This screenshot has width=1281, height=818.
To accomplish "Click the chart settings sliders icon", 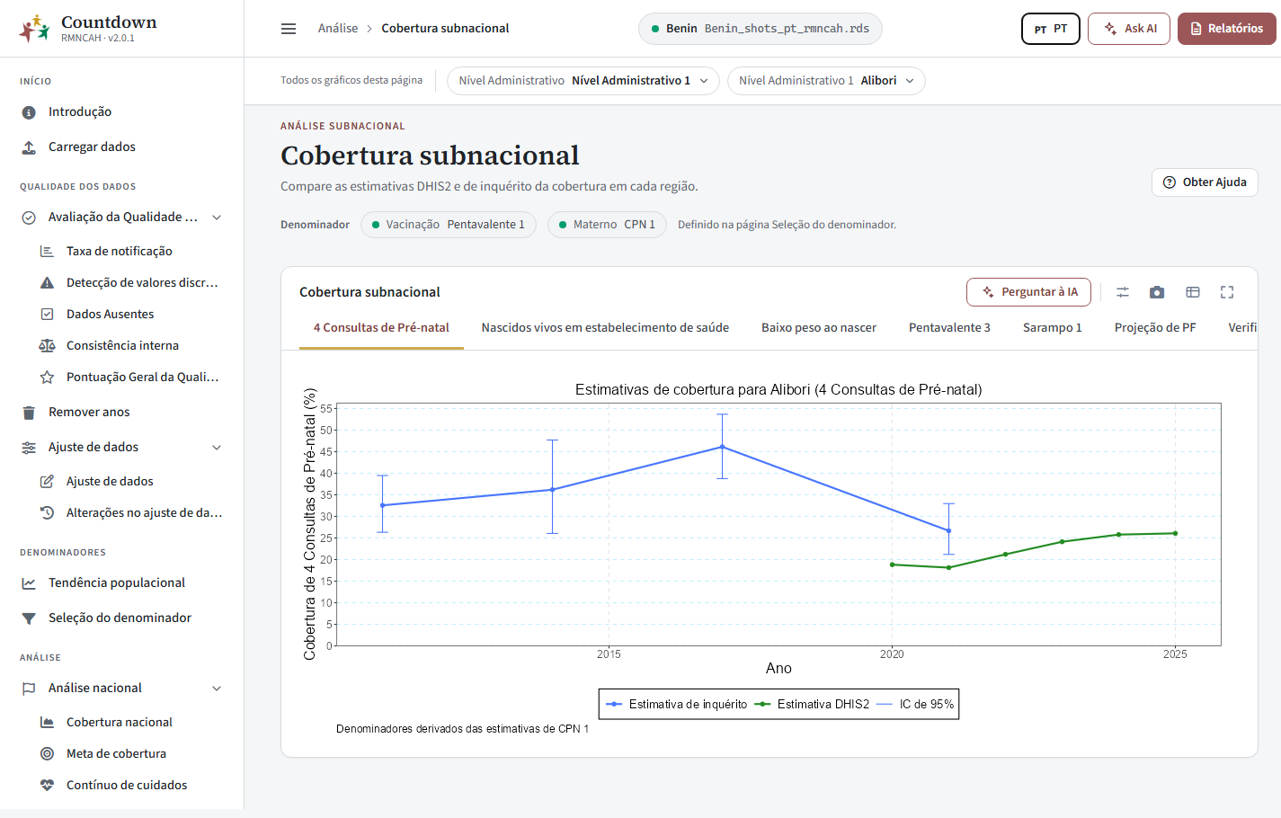I will pos(1123,292).
